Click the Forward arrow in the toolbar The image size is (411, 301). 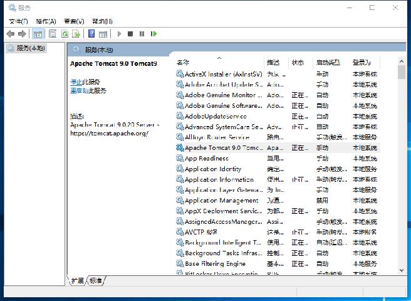click(23, 34)
